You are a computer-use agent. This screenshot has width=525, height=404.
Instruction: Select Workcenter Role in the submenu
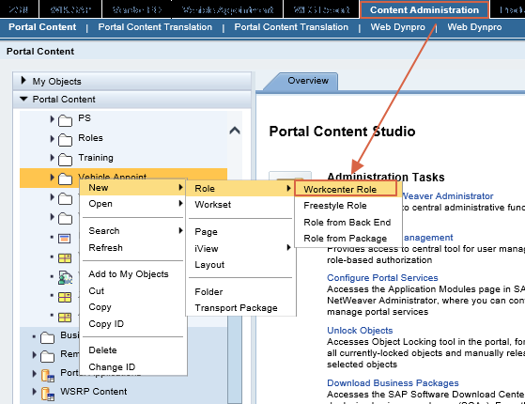point(346,189)
